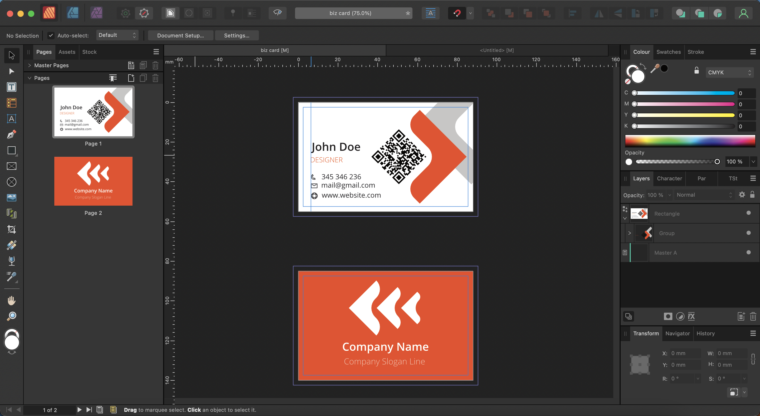Pick the Fill gradient tool
This screenshot has width=760, height=416.
pos(12,245)
